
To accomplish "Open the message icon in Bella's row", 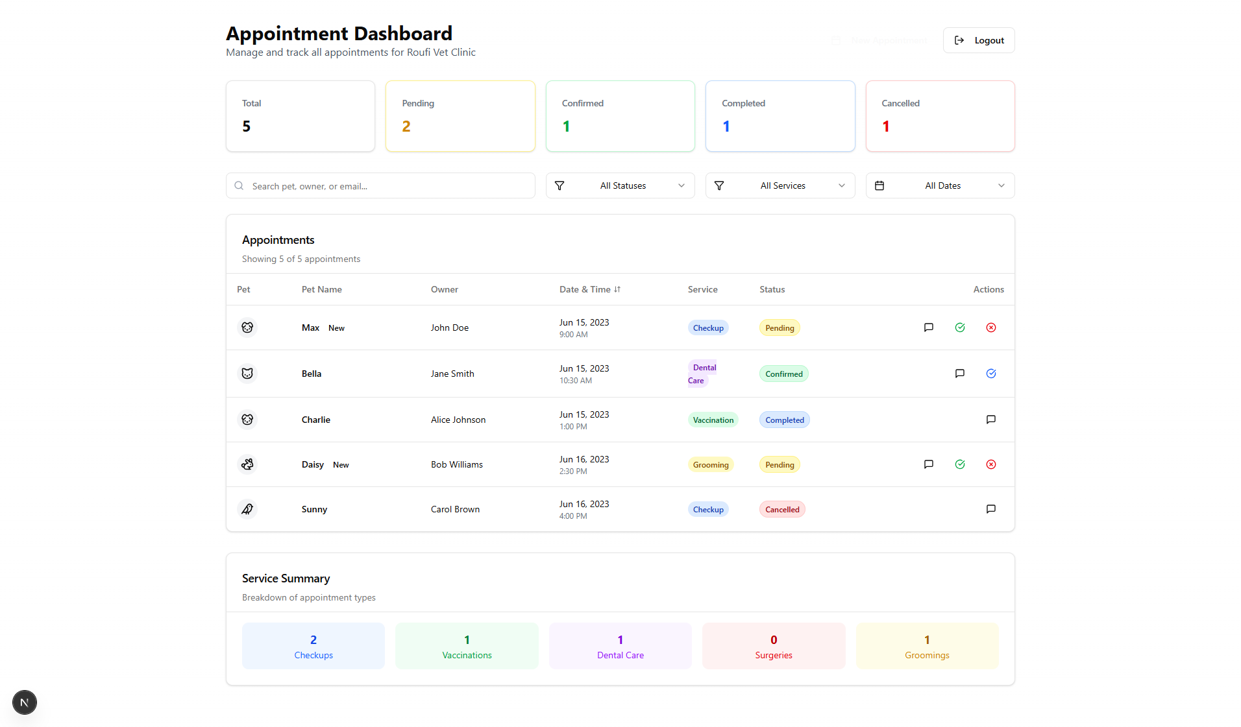I will click(960, 374).
